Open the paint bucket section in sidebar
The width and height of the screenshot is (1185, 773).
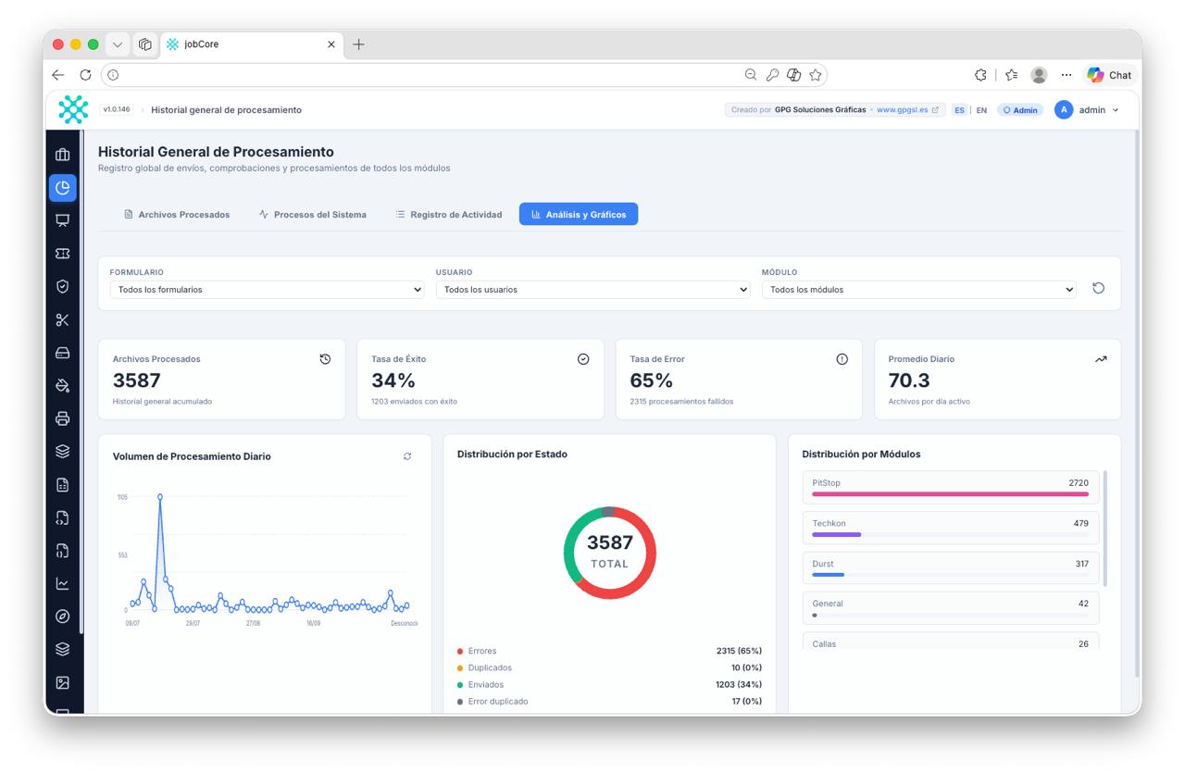[x=63, y=386]
